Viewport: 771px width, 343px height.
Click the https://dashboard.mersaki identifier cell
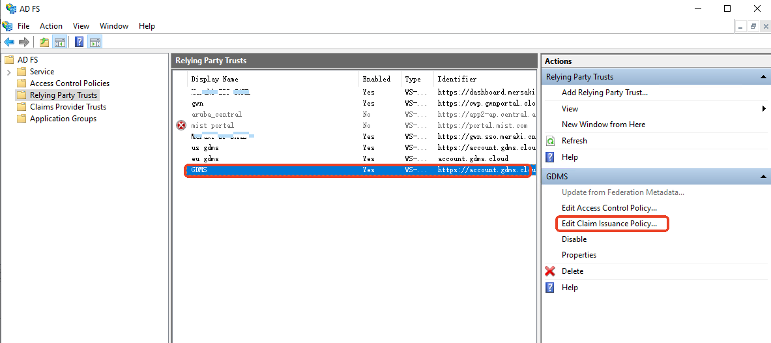[x=486, y=92]
